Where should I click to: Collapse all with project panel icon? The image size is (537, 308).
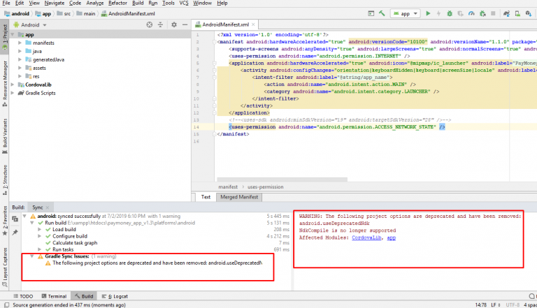click(159, 24)
